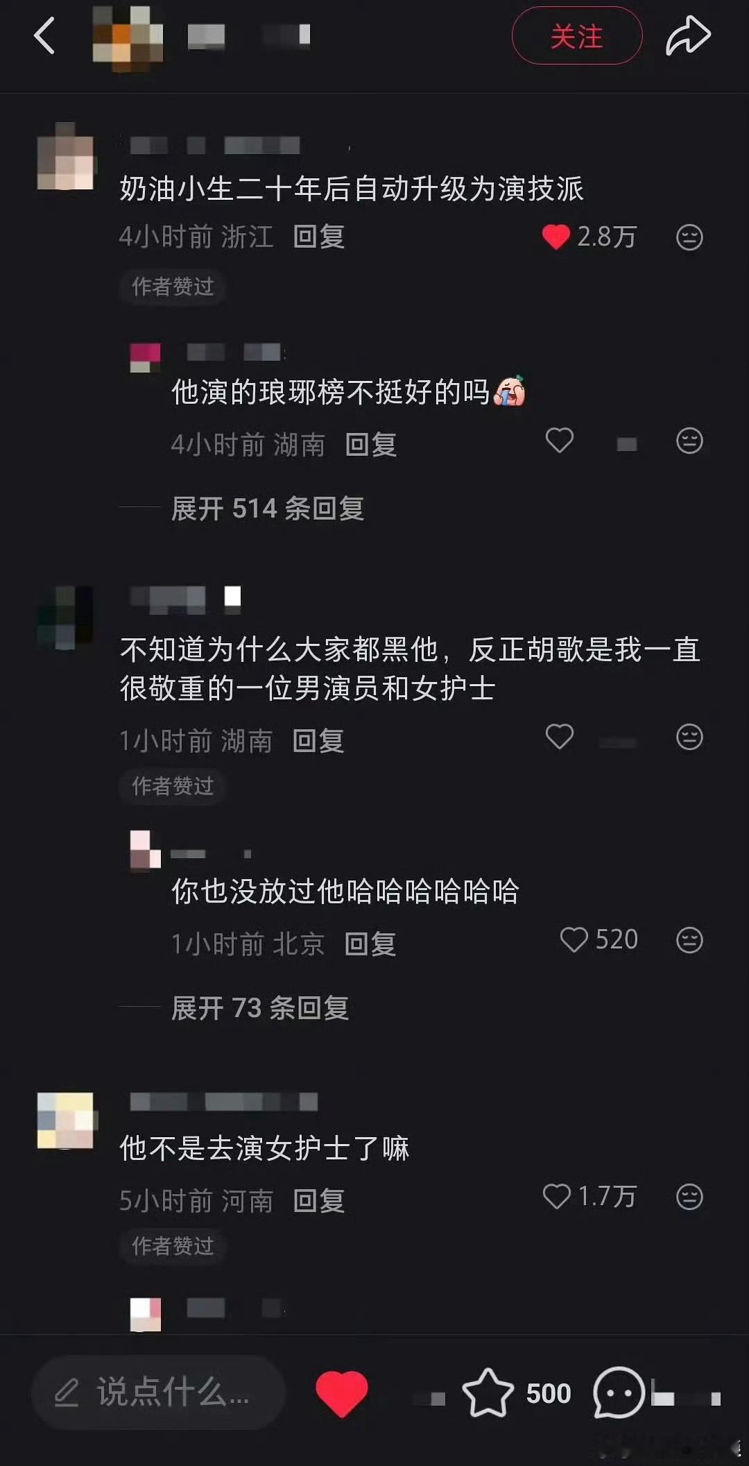Open the post author's avatar at top
Screen dimensions: 749x1466
point(128,37)
